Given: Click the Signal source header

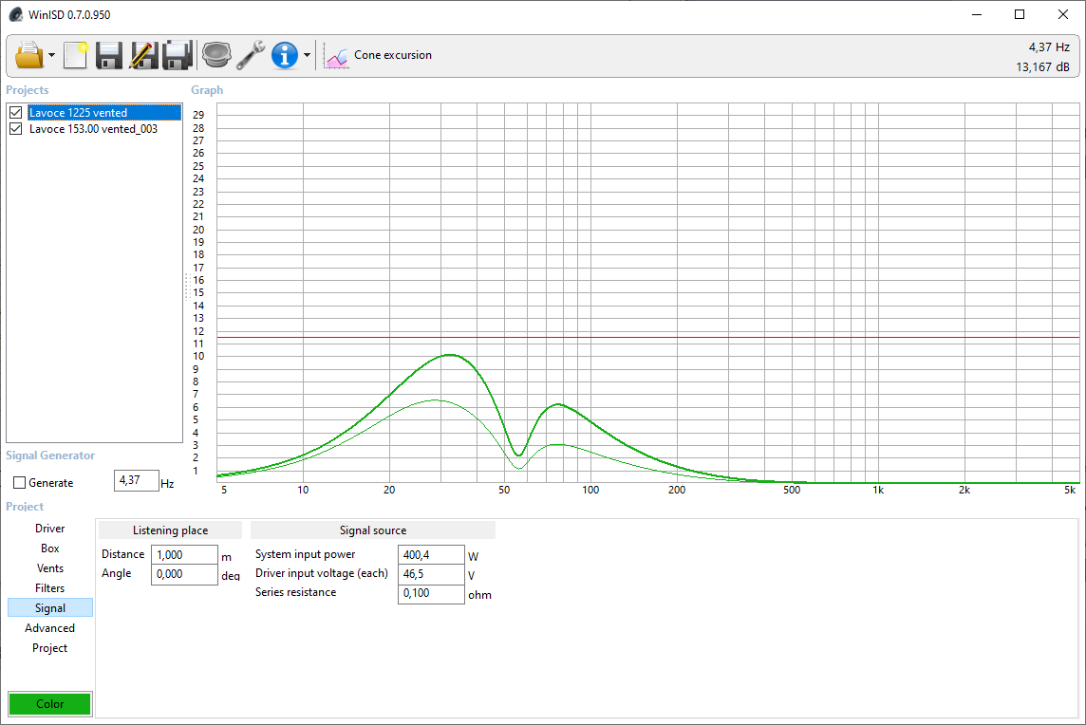Looking at the screenshot, I should (373, 530).
